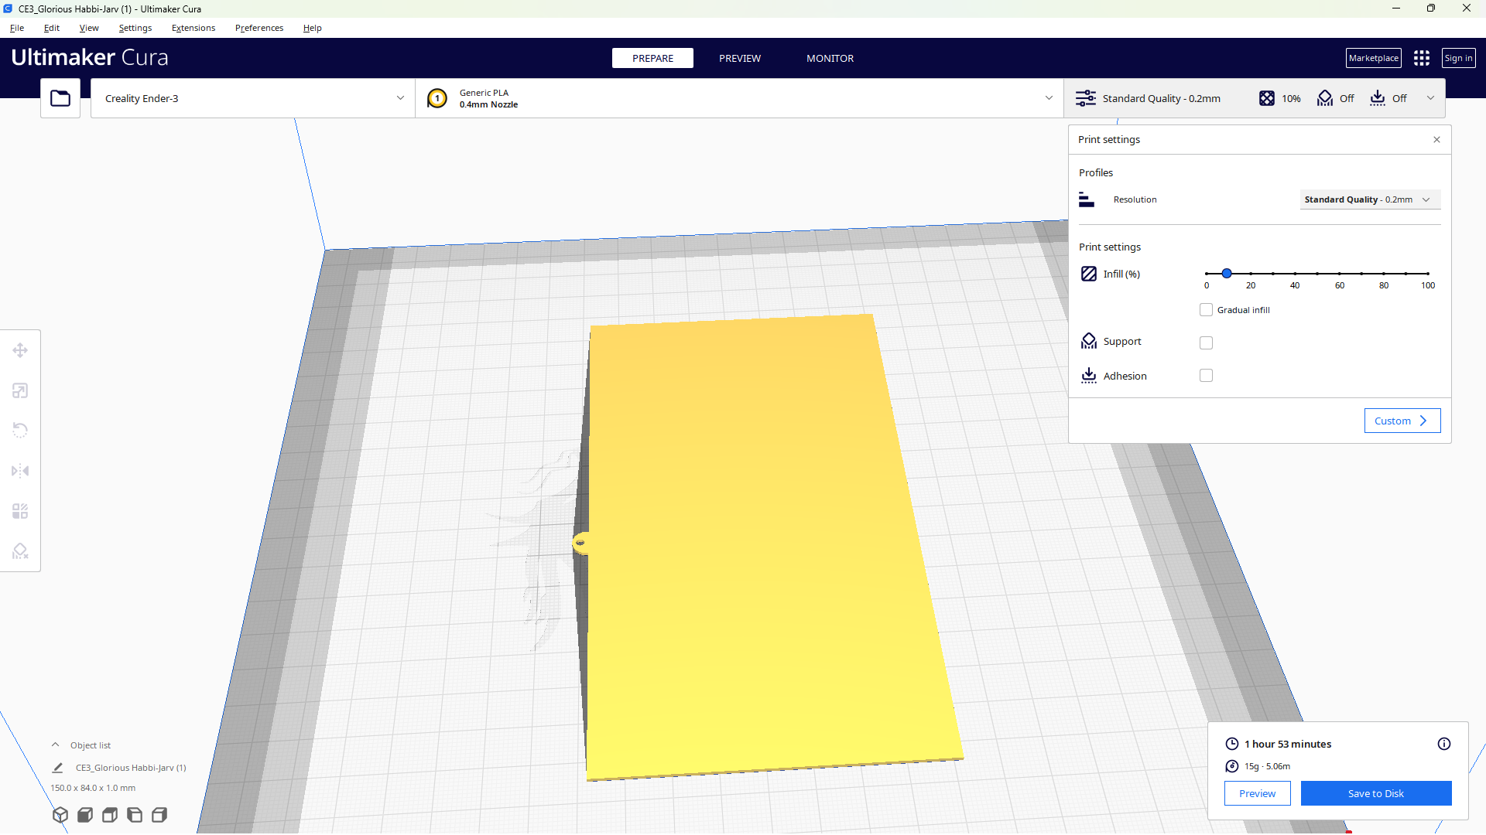Open file folder icon
Screen dimensions: 1486x835
(x=60, y=98)
